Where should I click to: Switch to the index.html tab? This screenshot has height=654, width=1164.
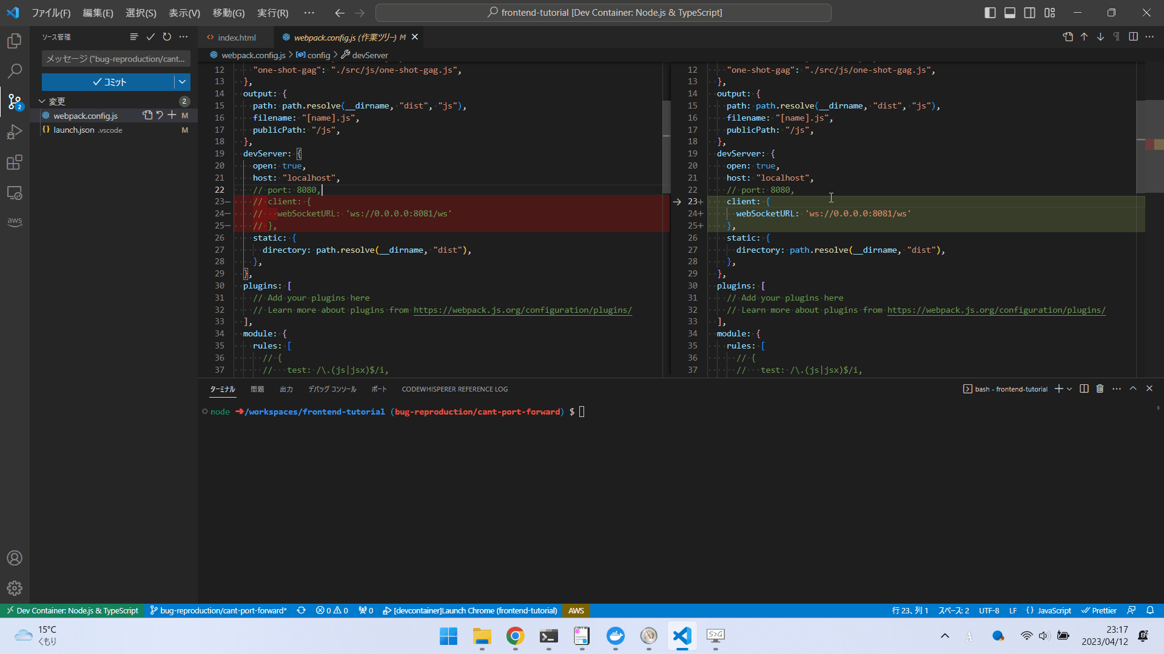click(236, 38)
